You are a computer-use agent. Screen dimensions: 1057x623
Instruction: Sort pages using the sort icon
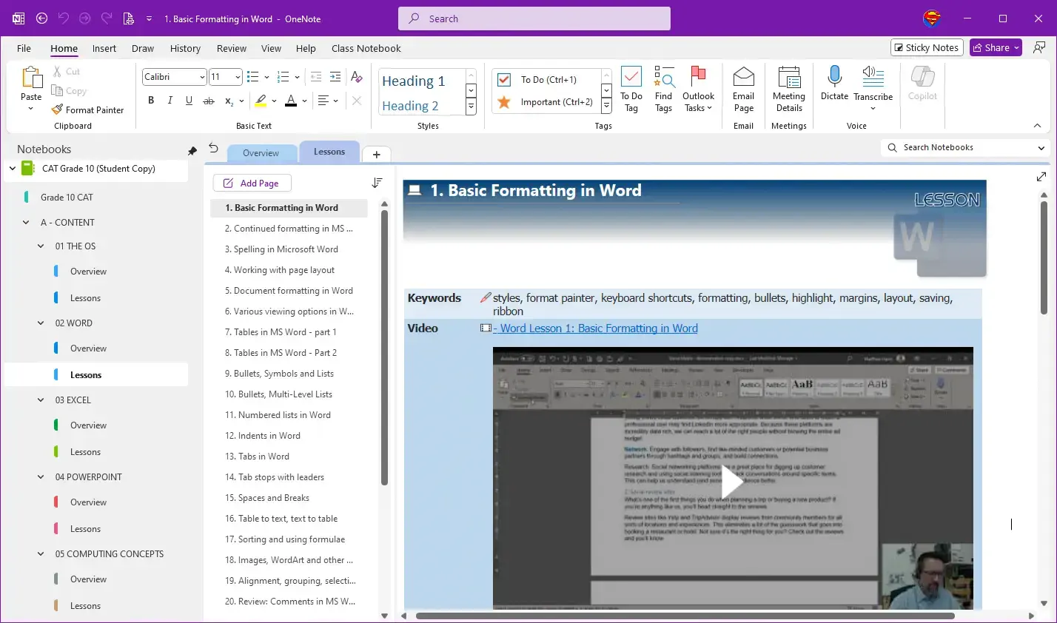[377, 183]
